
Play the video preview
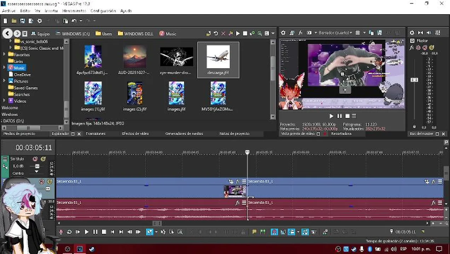pyautogui.click(x=331, y=116)
